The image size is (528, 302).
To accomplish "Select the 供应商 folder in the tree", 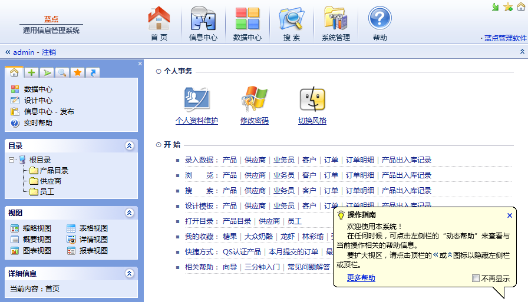I will pyautogui.click(x=45, y=181).
